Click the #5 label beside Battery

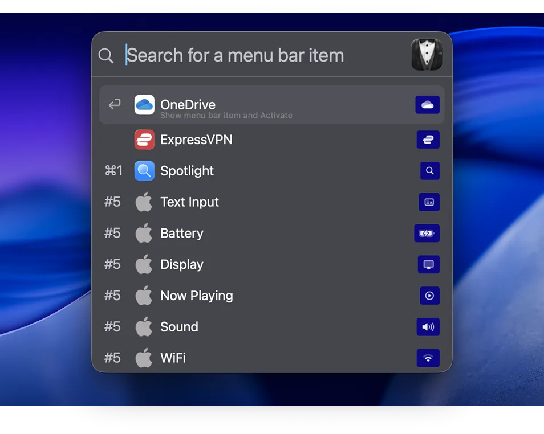coord(112,233)
